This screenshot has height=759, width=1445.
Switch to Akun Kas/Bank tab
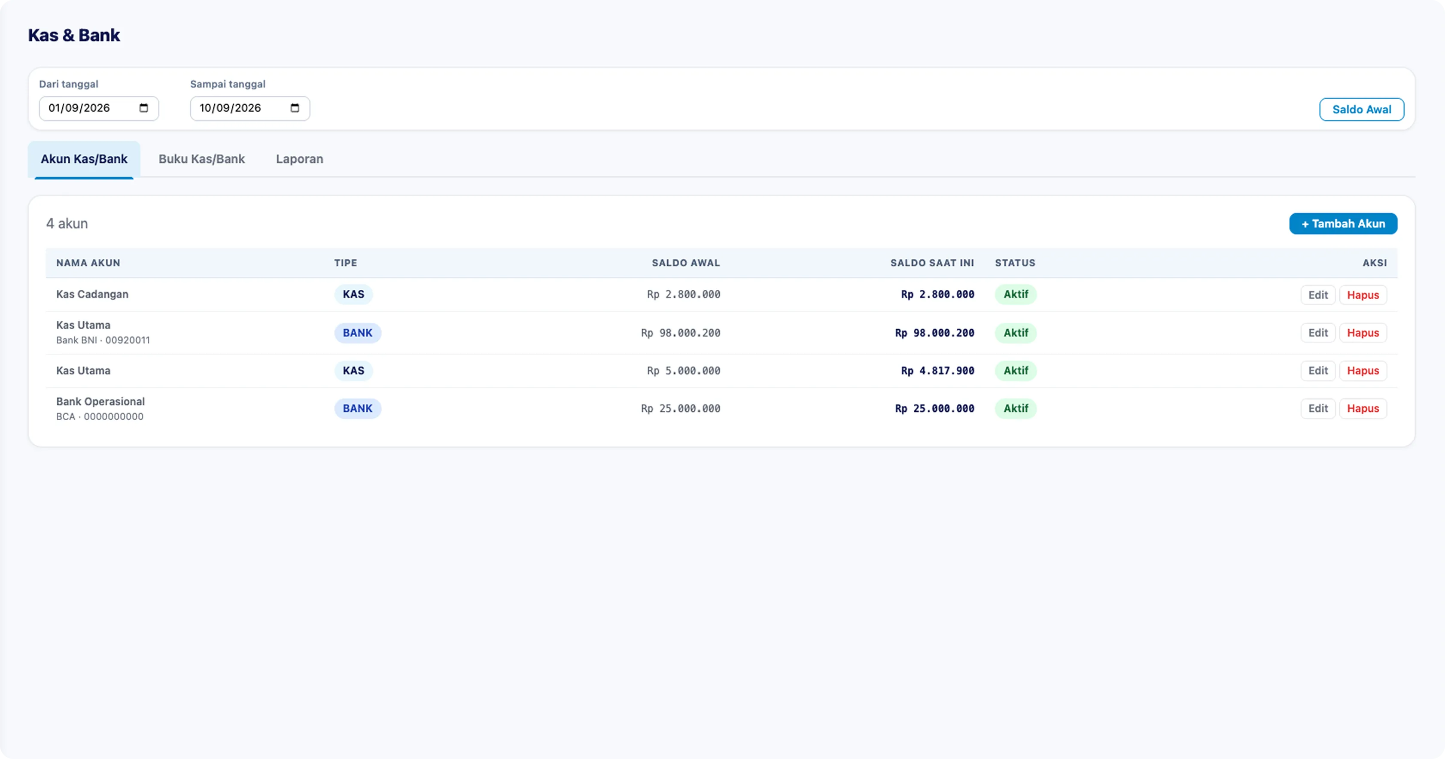84,159
